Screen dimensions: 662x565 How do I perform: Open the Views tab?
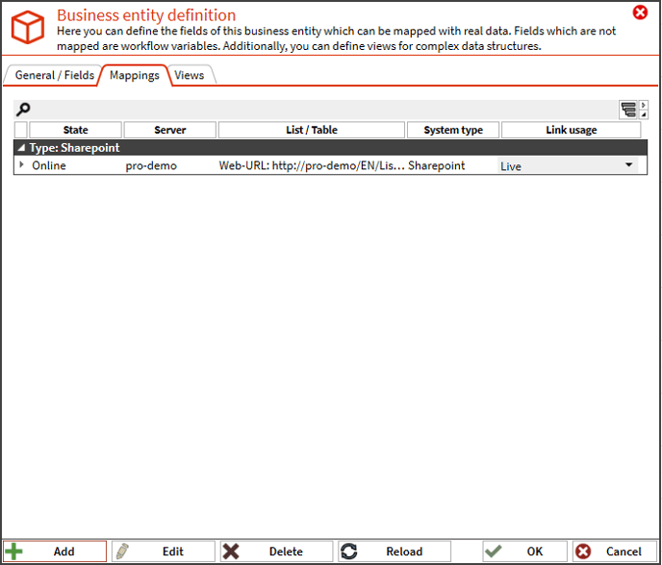coord(190,76)
